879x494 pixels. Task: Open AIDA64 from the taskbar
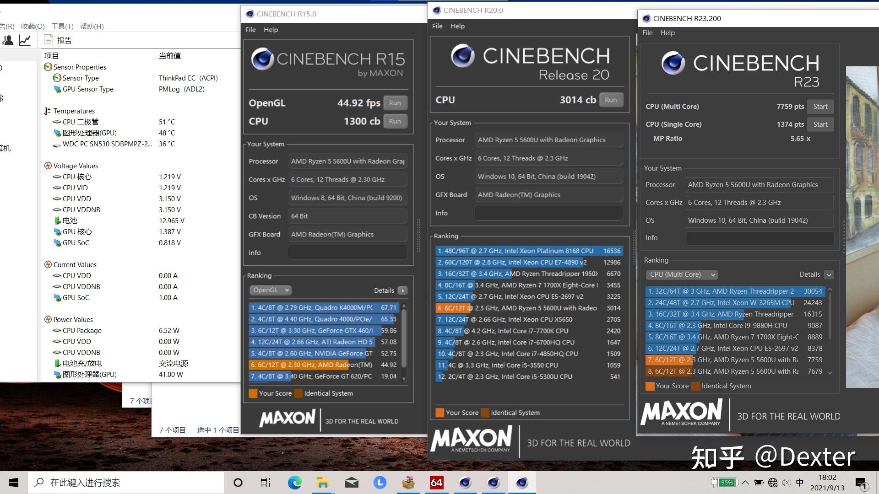[x=436, y=483]
